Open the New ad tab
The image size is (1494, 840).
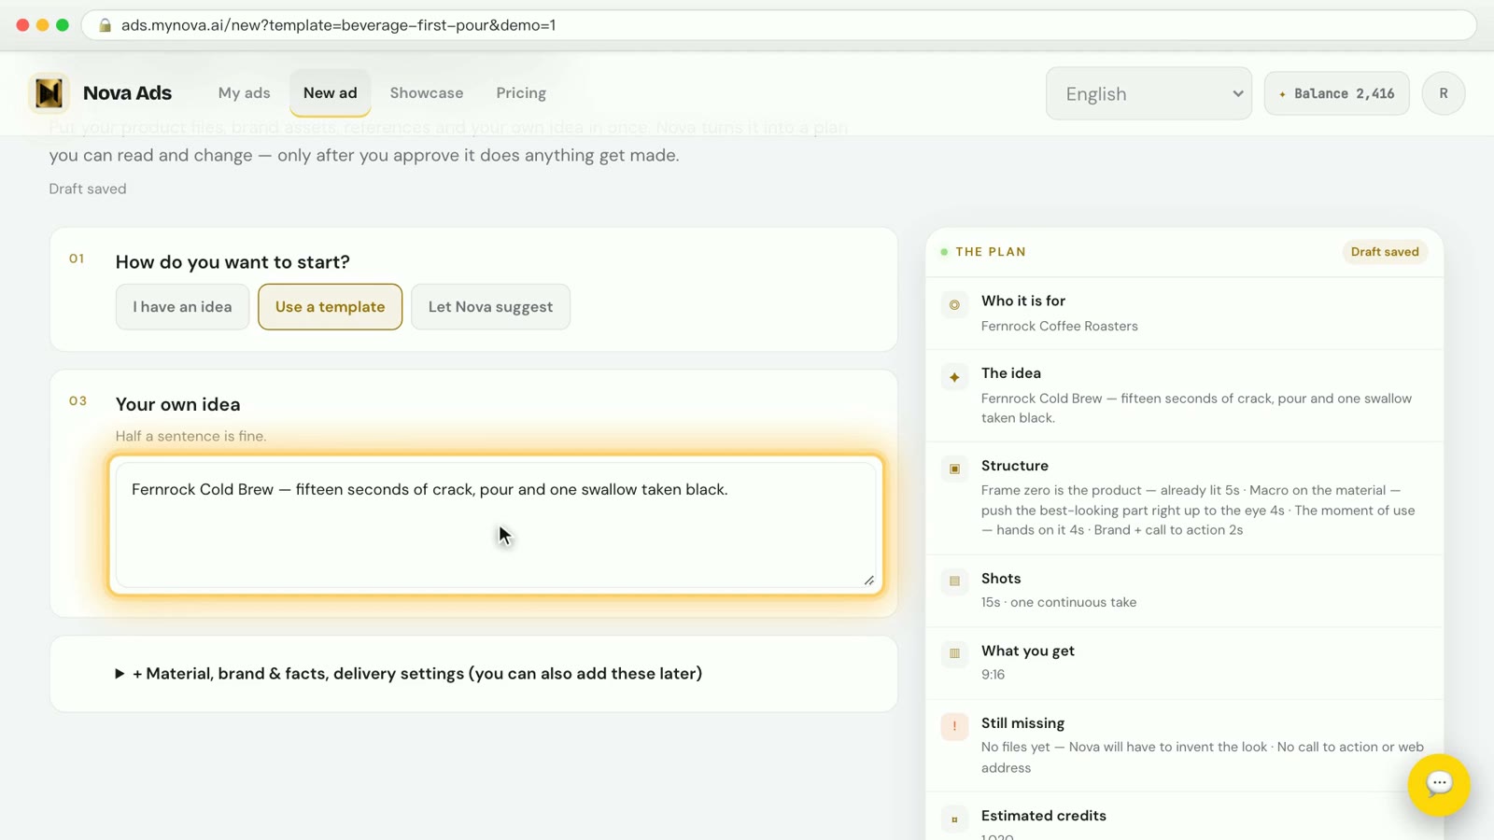[x=330, y=93]
